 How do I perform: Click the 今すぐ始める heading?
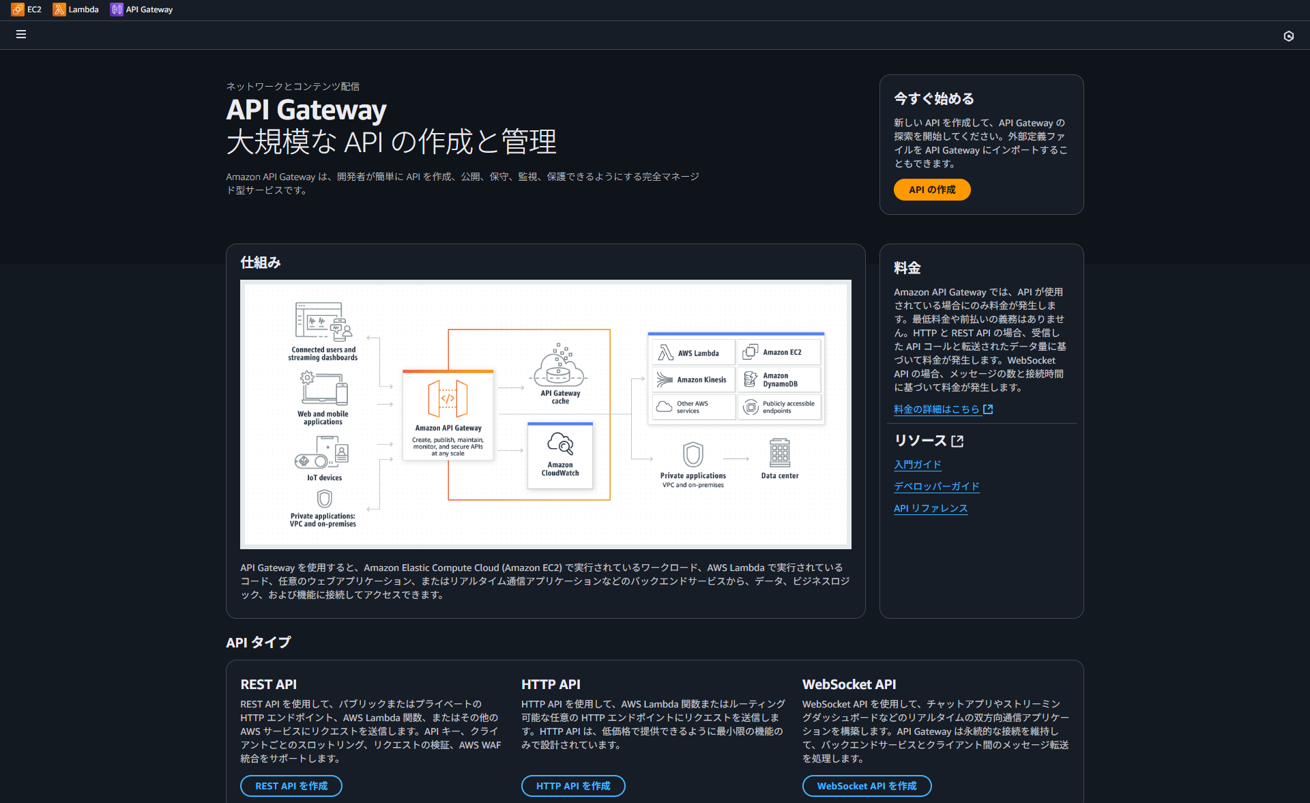click(x=934, y=99)
